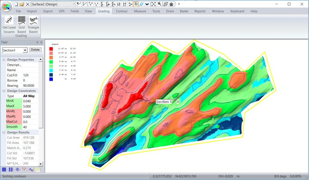Screen dimensions: 309x180
Task: Collapse the Design Properties group
Action: point(4,60)
